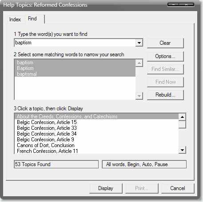
Task: Click the Clear button
Action: click(x=165, y=43)
